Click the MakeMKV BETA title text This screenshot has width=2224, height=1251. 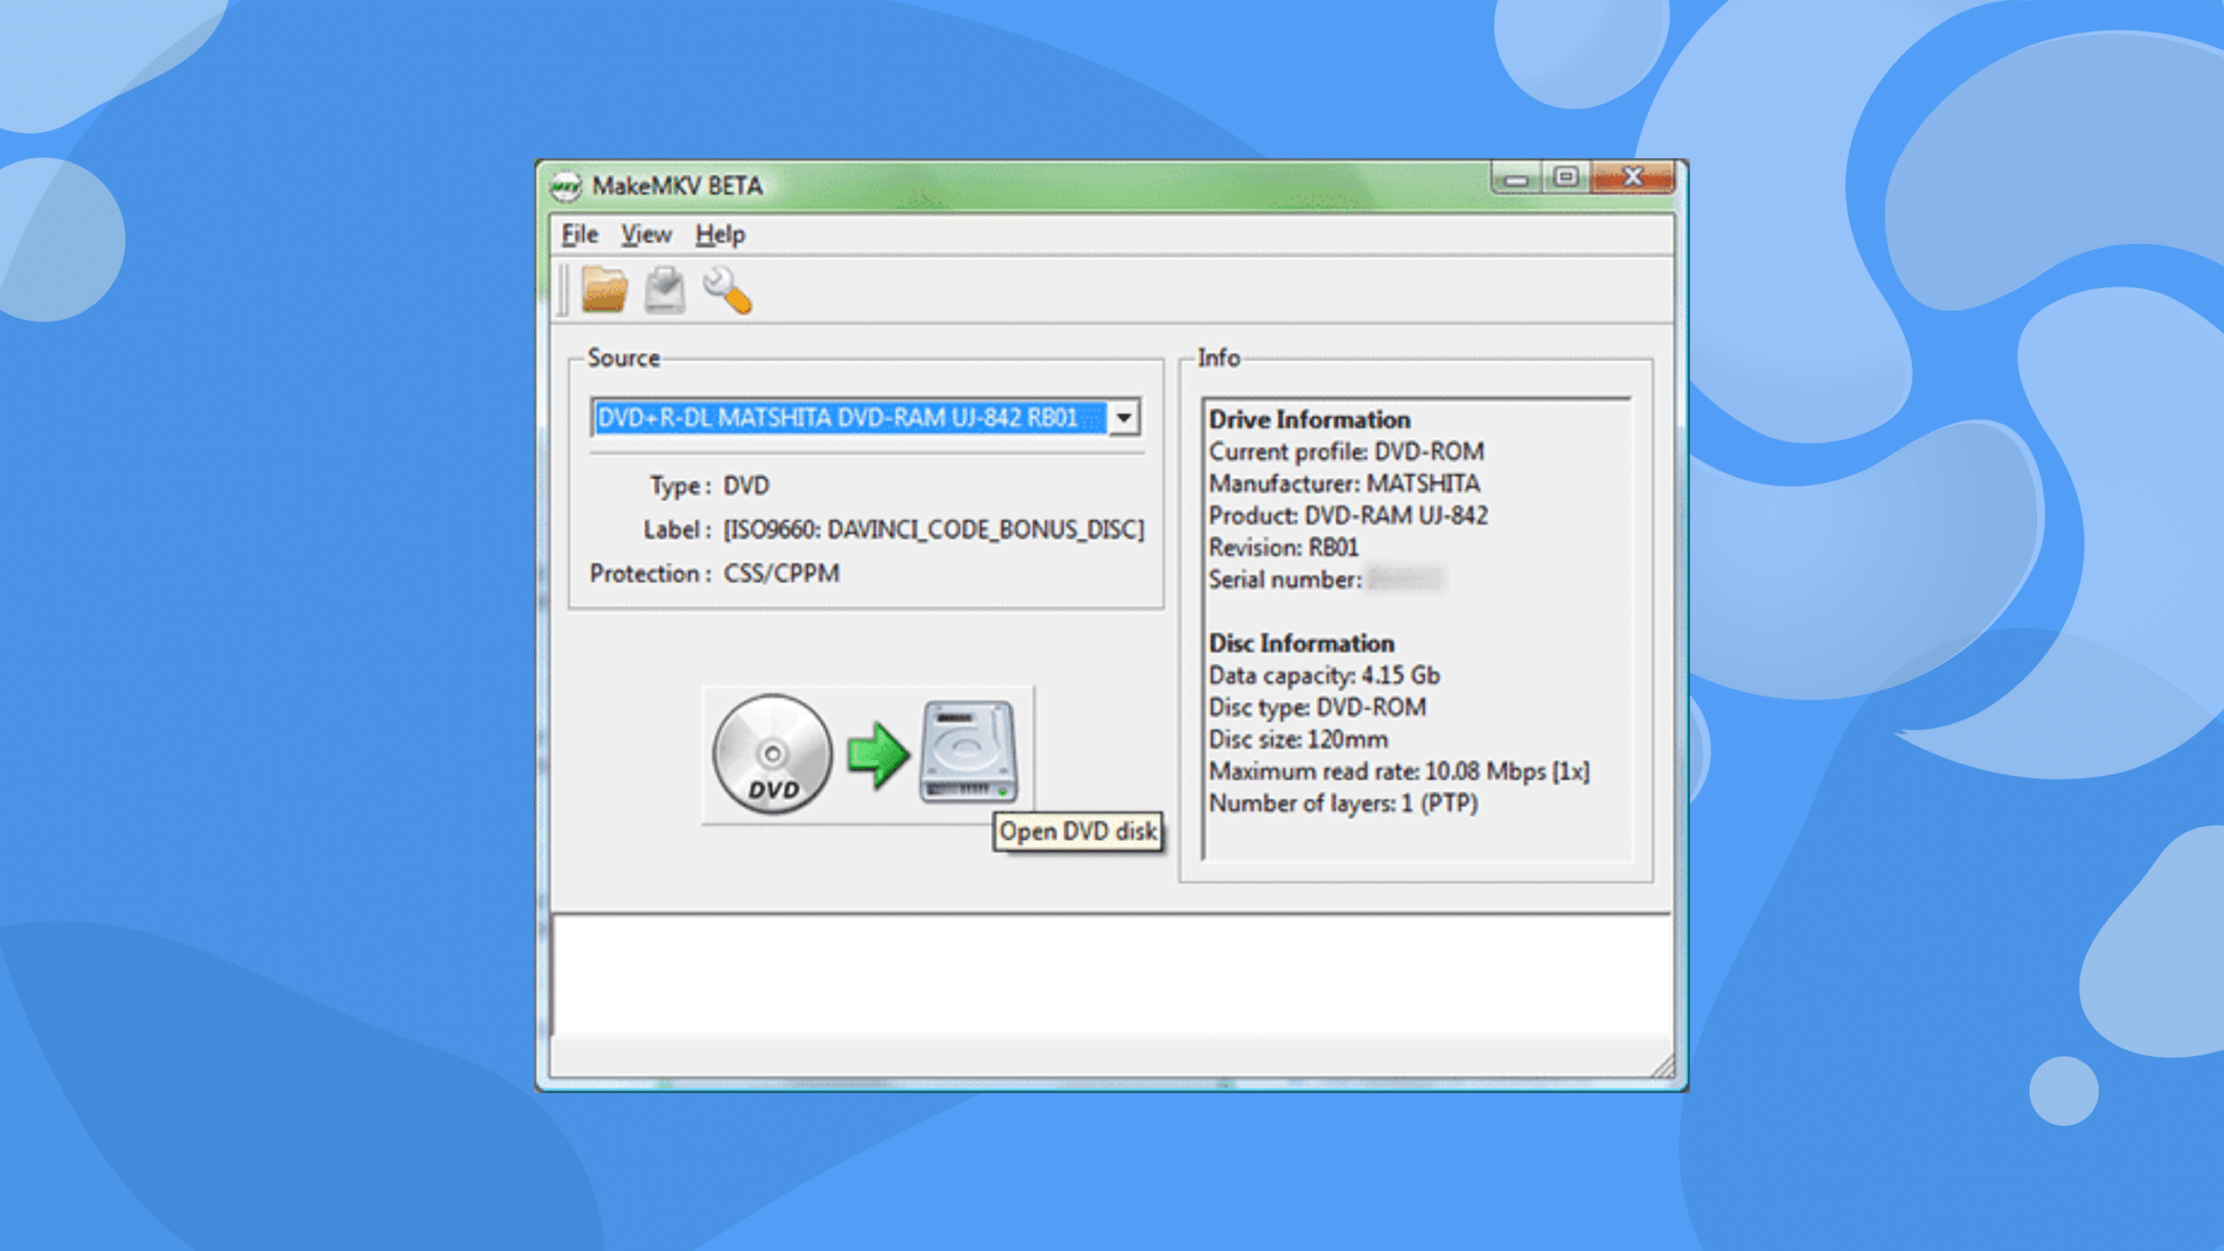[x=677, y=186]
